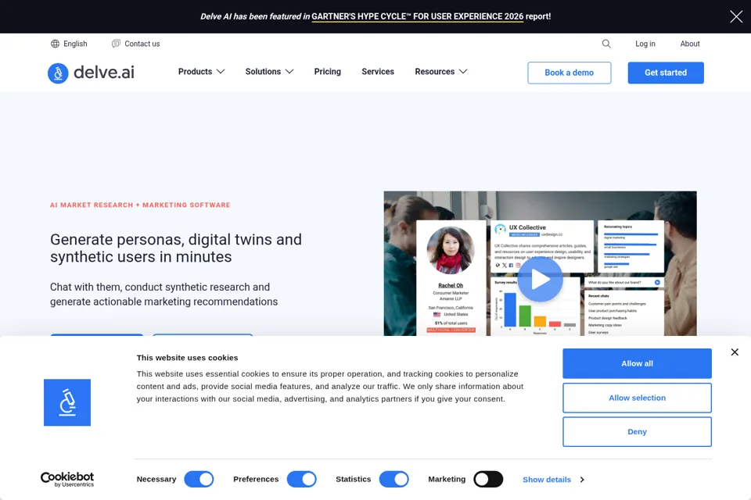Click Rachel Oh persona photo in video
This screenshot has width=751, height=500.
coord(451,250)
